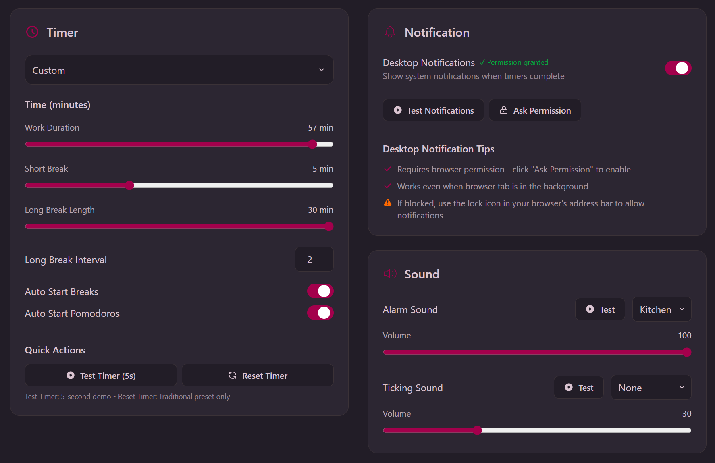Turn off Auto Start Breaks
The height and width of the screenshot is (463, 715).
pos(320,291)
